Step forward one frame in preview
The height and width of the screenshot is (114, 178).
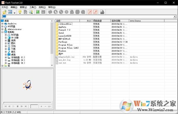22,106
